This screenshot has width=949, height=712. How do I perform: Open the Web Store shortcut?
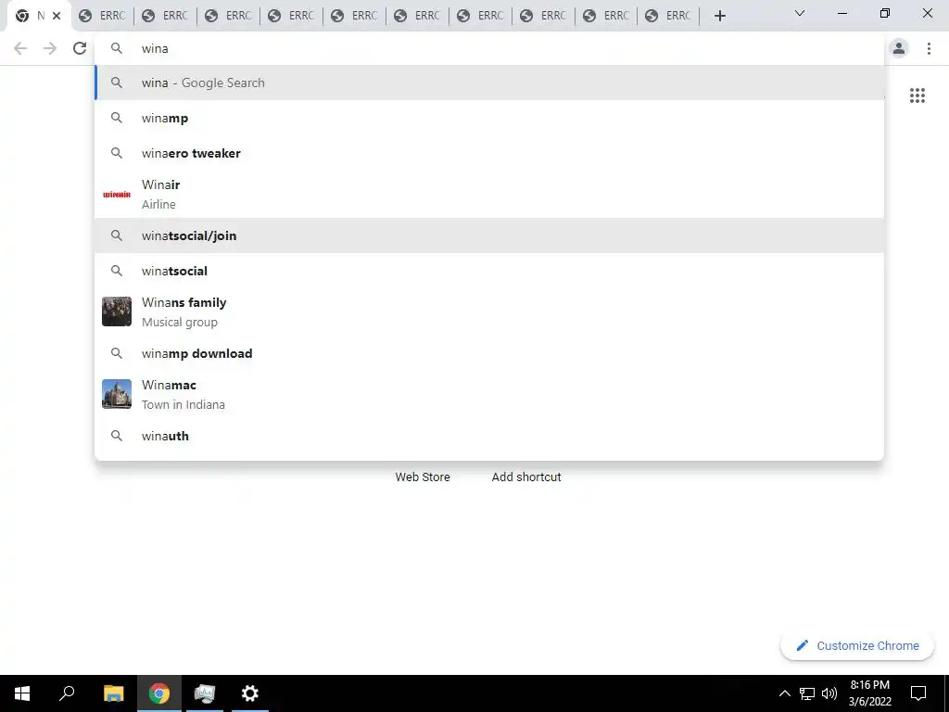click(423, 477)
